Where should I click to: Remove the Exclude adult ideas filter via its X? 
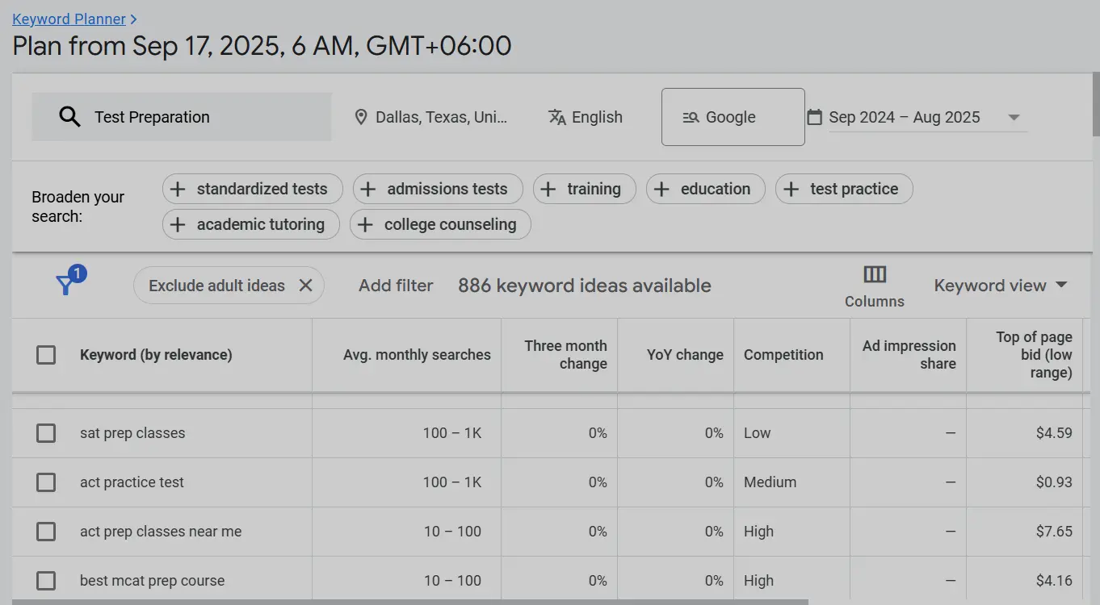pyautogui.click(x=306, y=285)
